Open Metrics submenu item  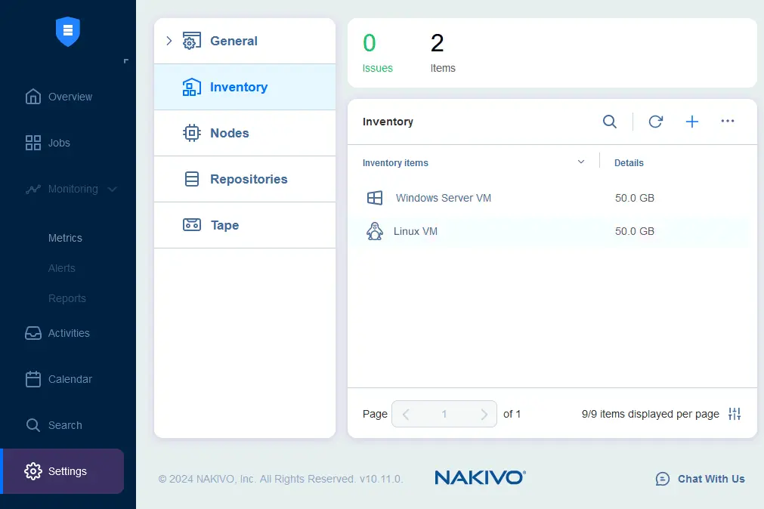point(65,238)
